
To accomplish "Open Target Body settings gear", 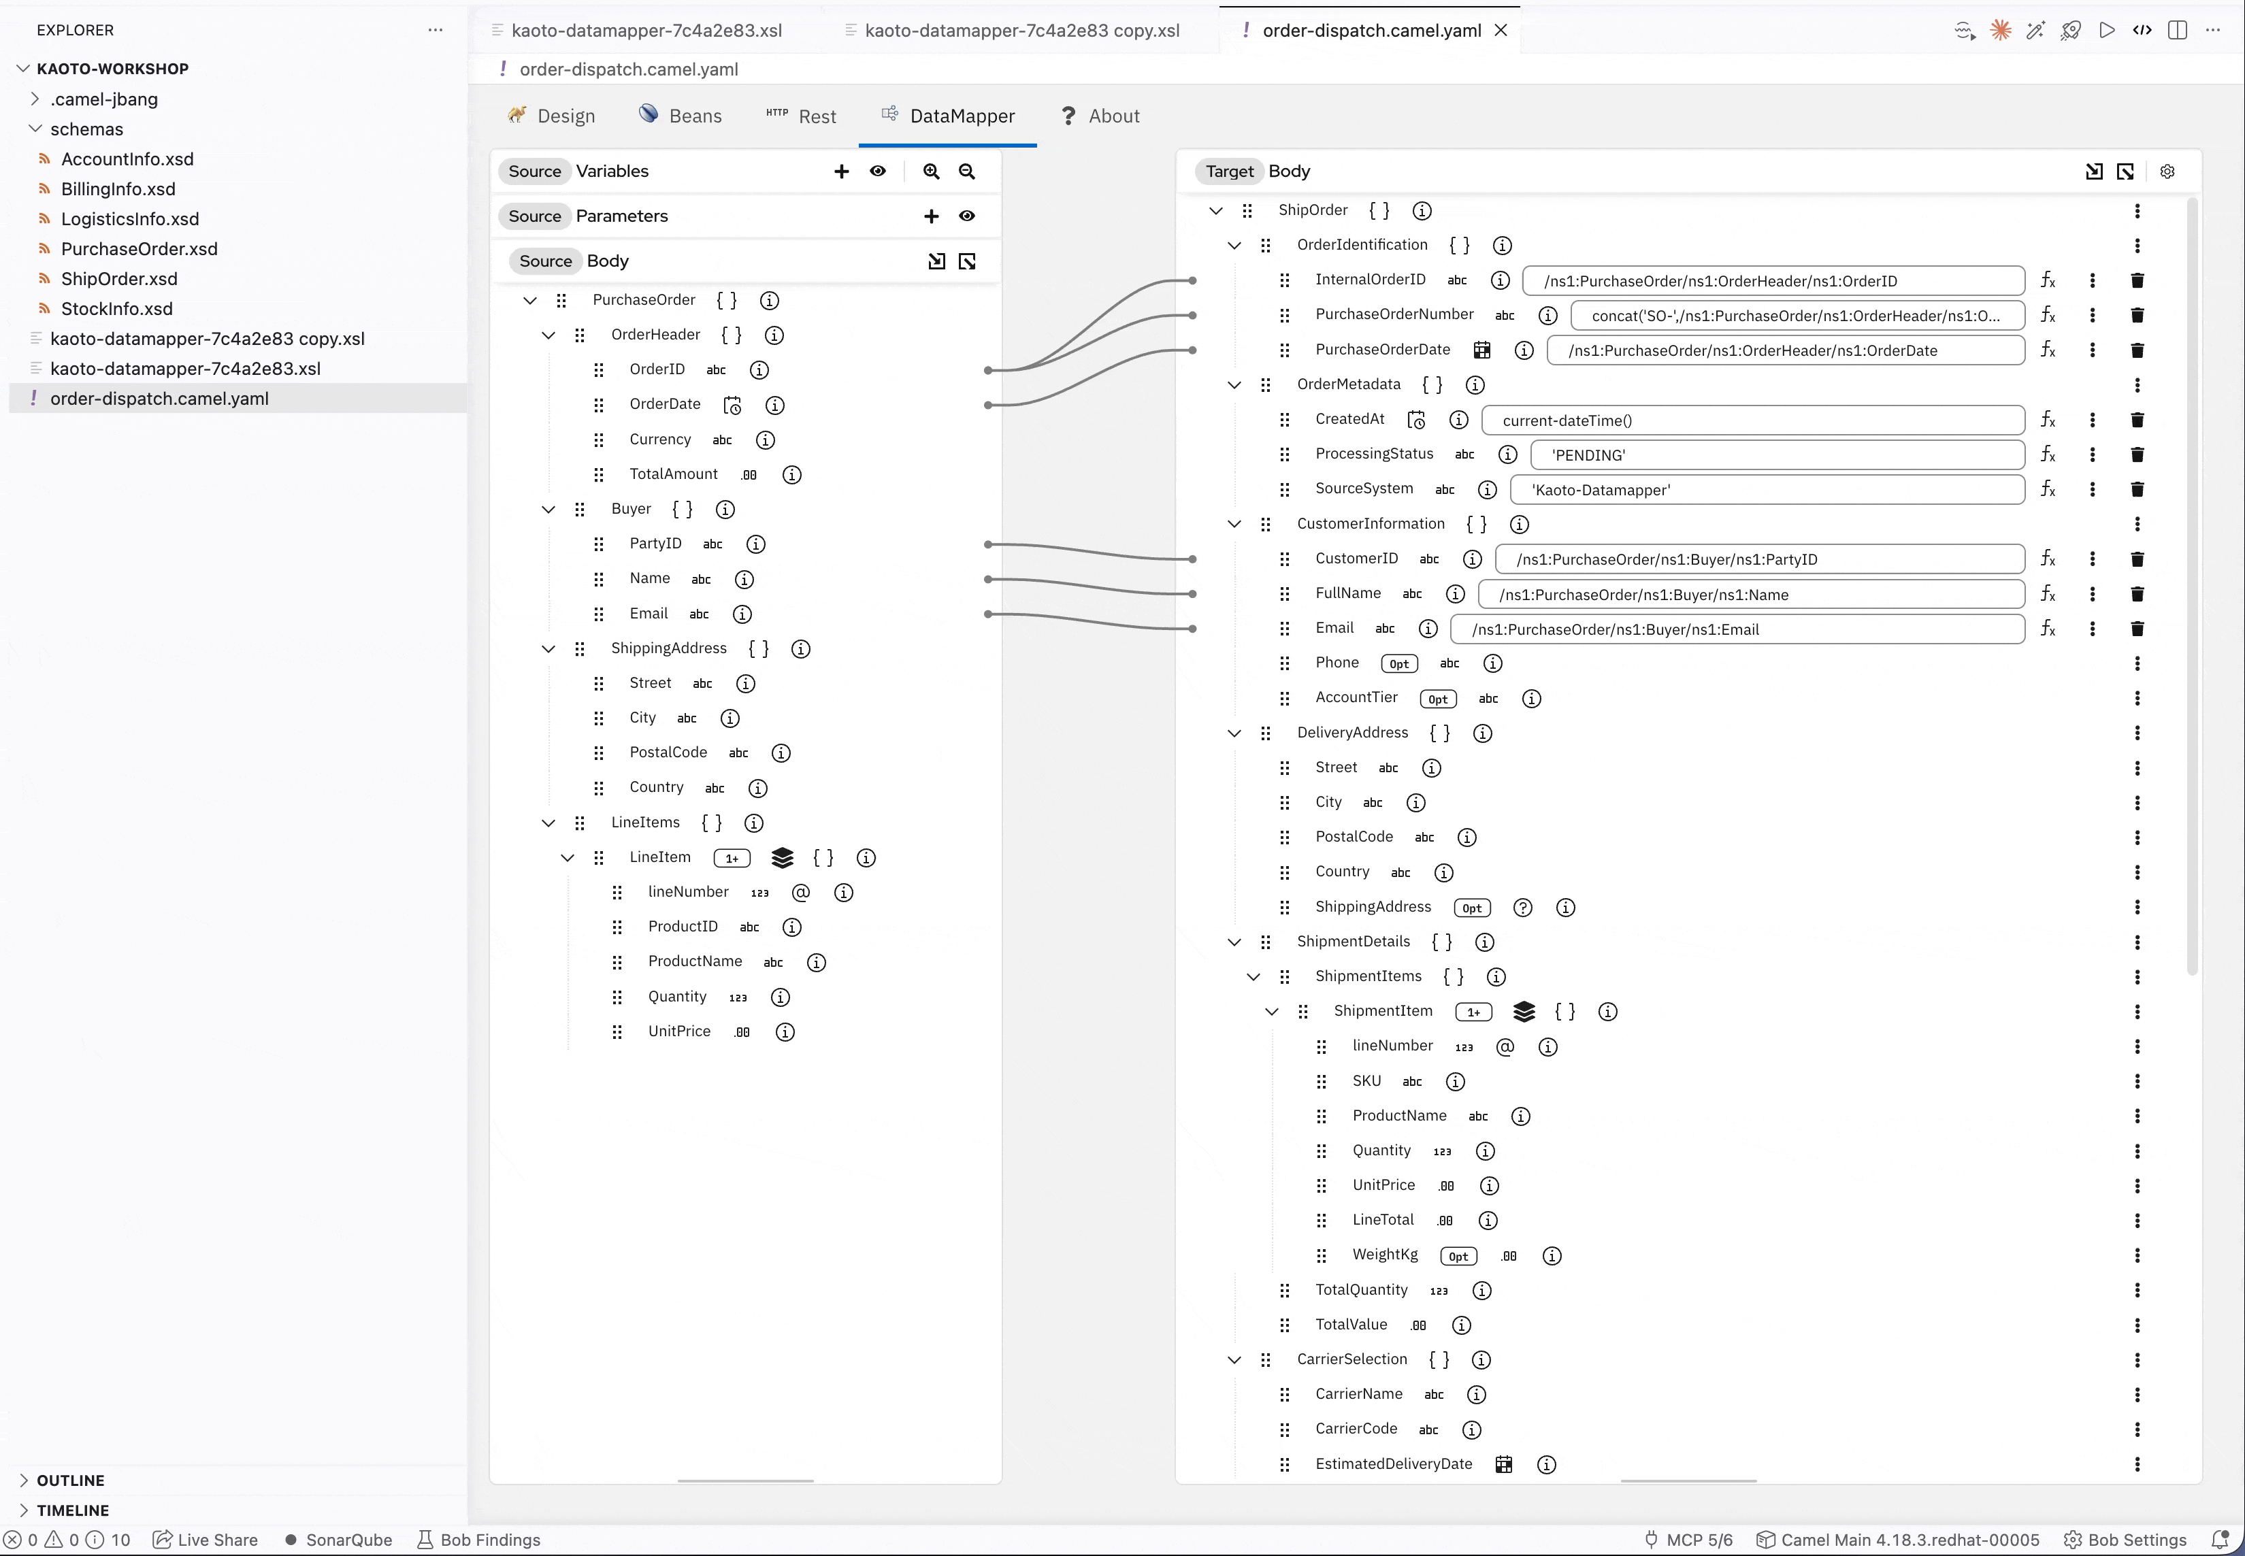I will [2167, 171].
